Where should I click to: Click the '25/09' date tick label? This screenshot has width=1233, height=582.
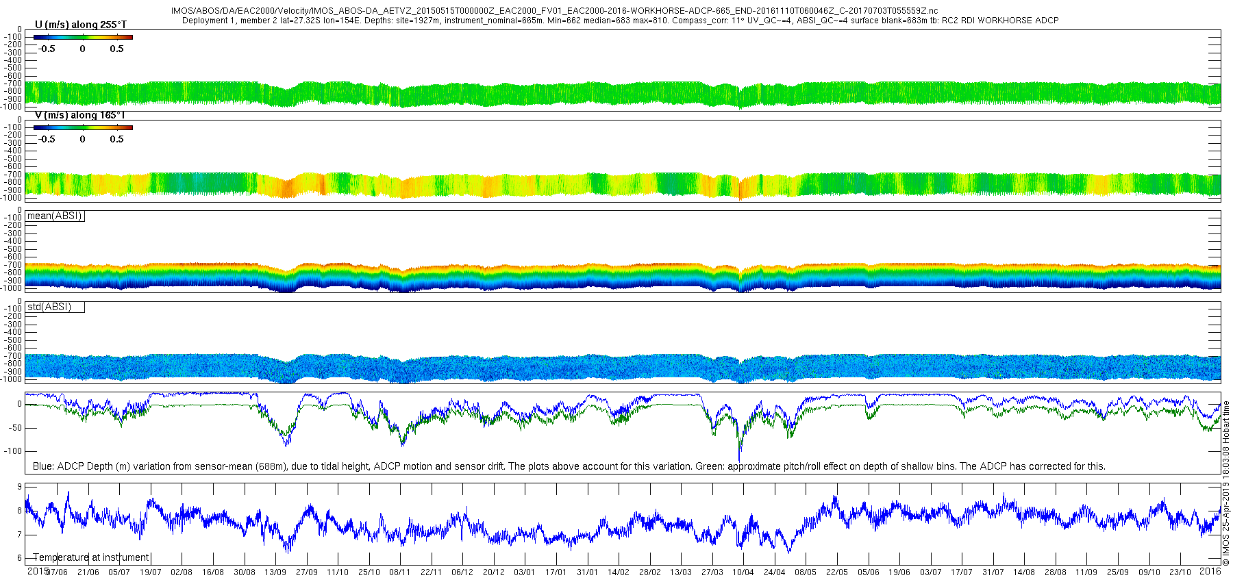pyautogui.click(x=1118, y=572)
